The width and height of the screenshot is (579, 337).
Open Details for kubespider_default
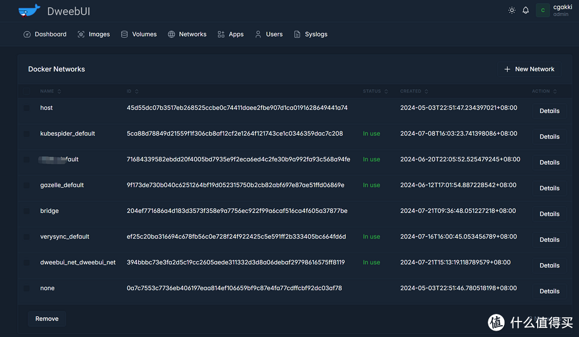(x=550, y=136)
